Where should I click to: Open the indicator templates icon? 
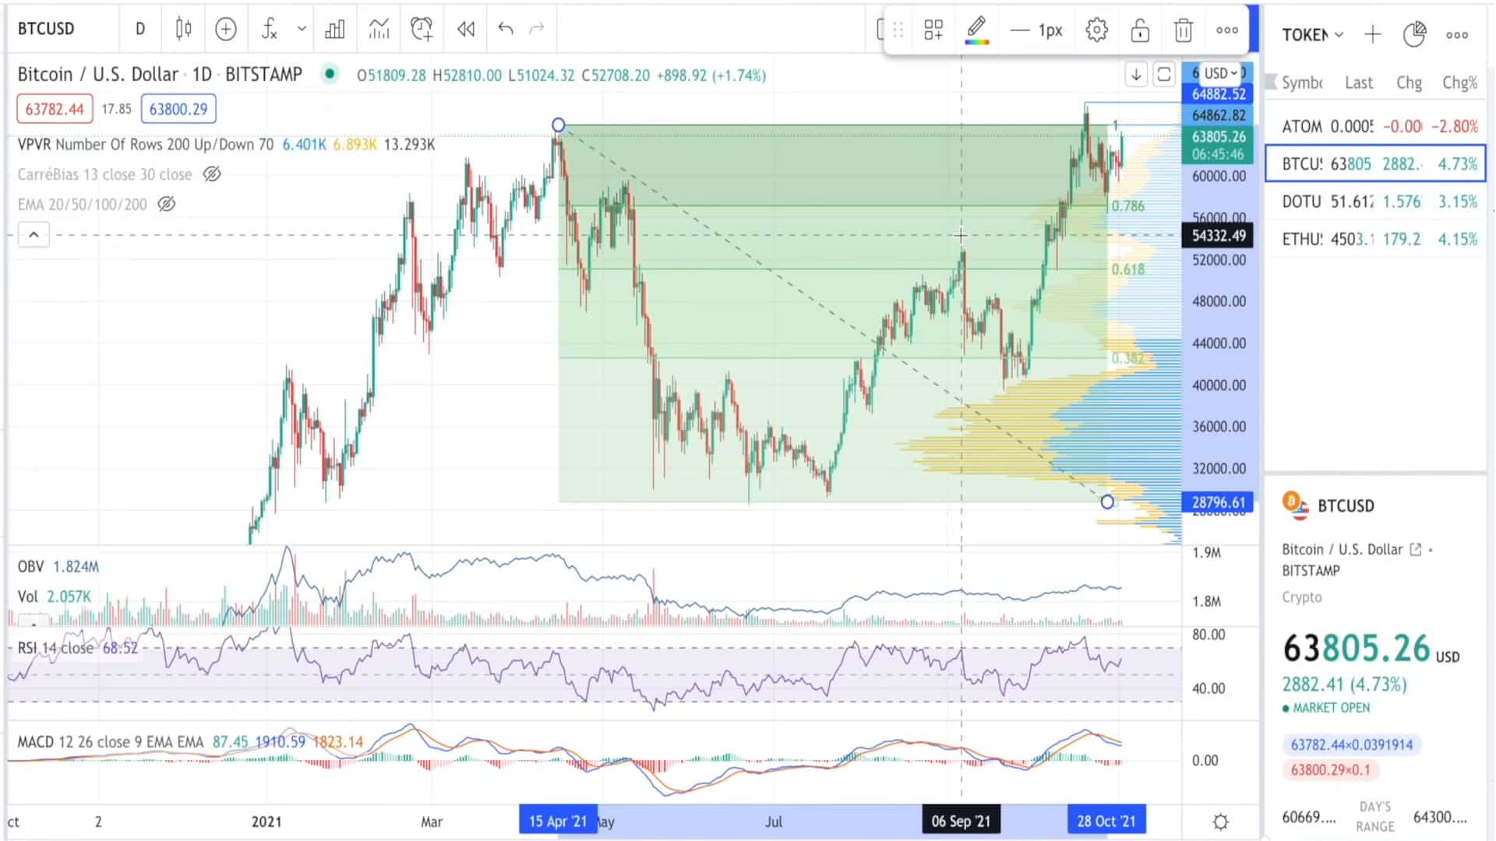point(379,29)
